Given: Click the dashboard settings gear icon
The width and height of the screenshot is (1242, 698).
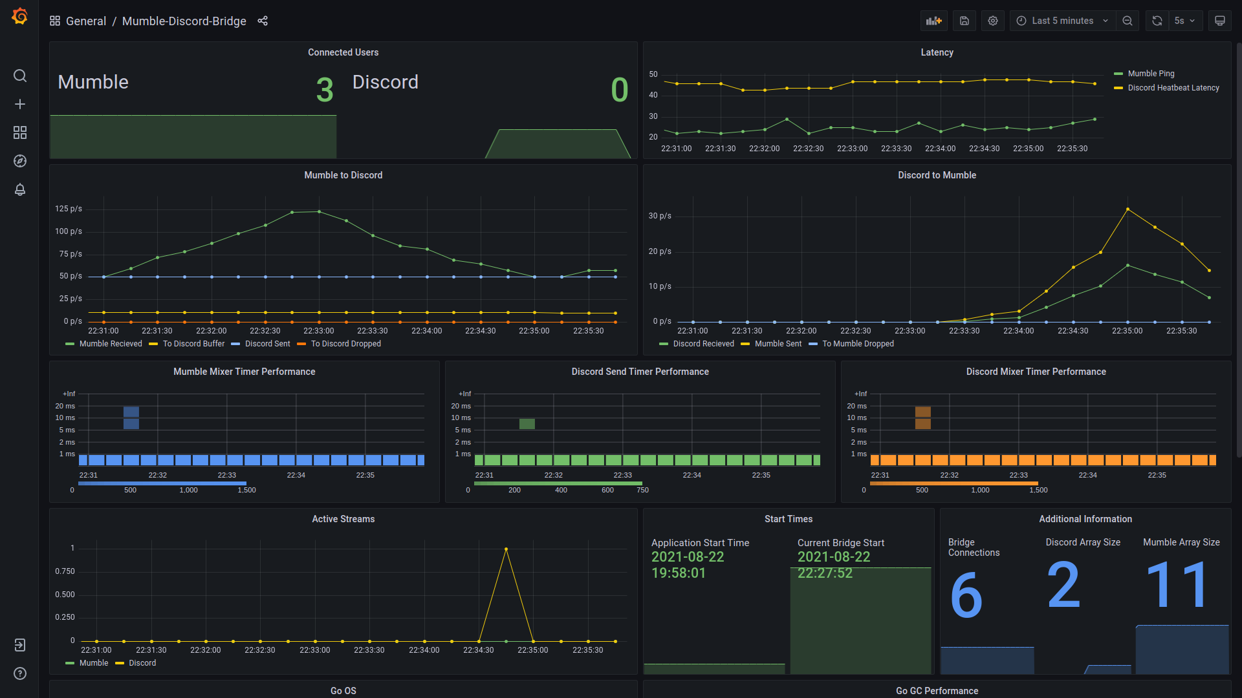Looking at the screenshot, I should click(x=992, y=21).
